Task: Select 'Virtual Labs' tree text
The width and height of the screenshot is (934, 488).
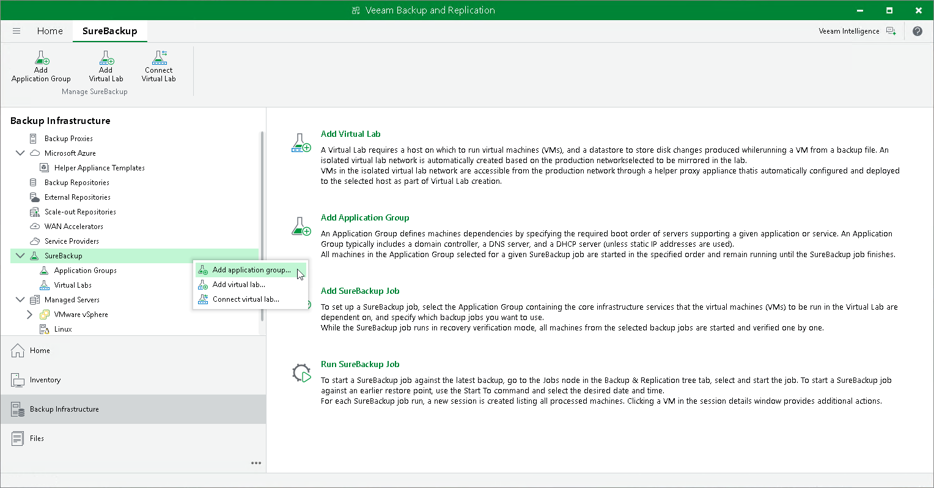Action: coord(73,285)
